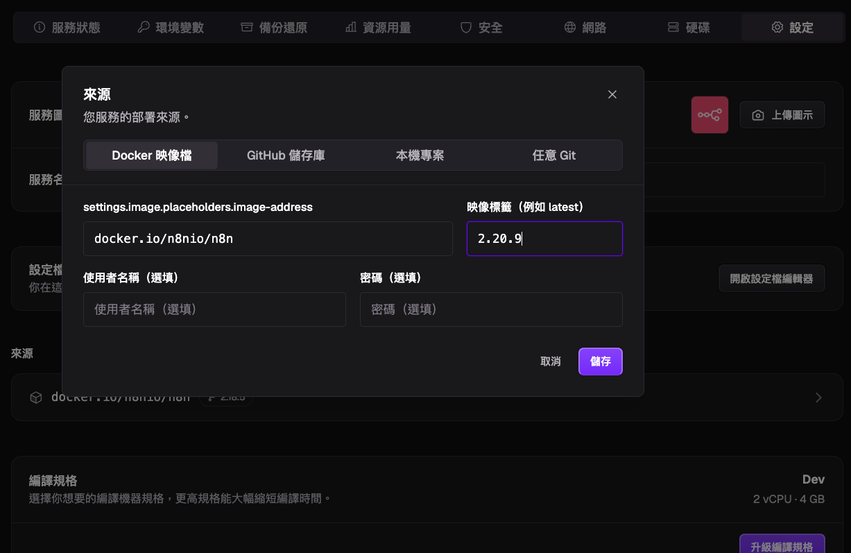Expand the source row chevron arrow

(x=818, y=398)
